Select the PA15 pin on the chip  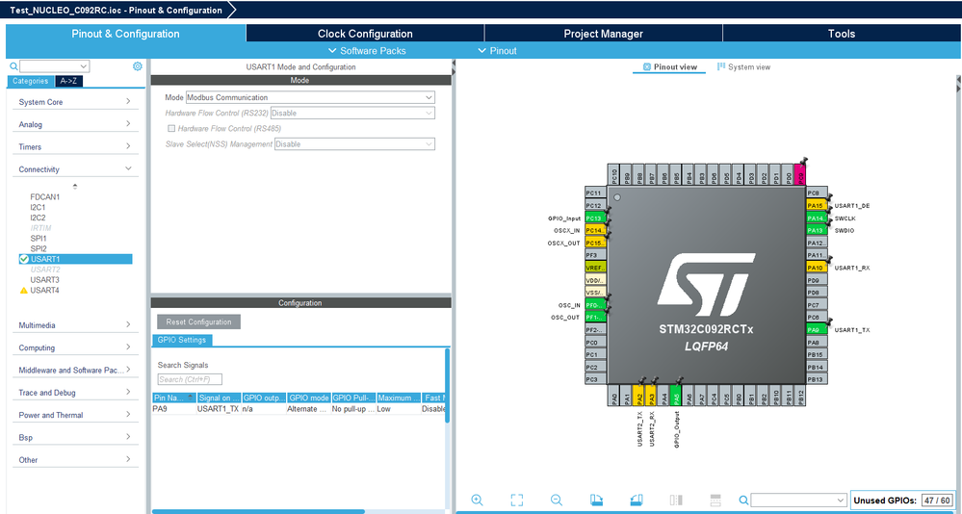pyautogui.click(x=817, y=205)
